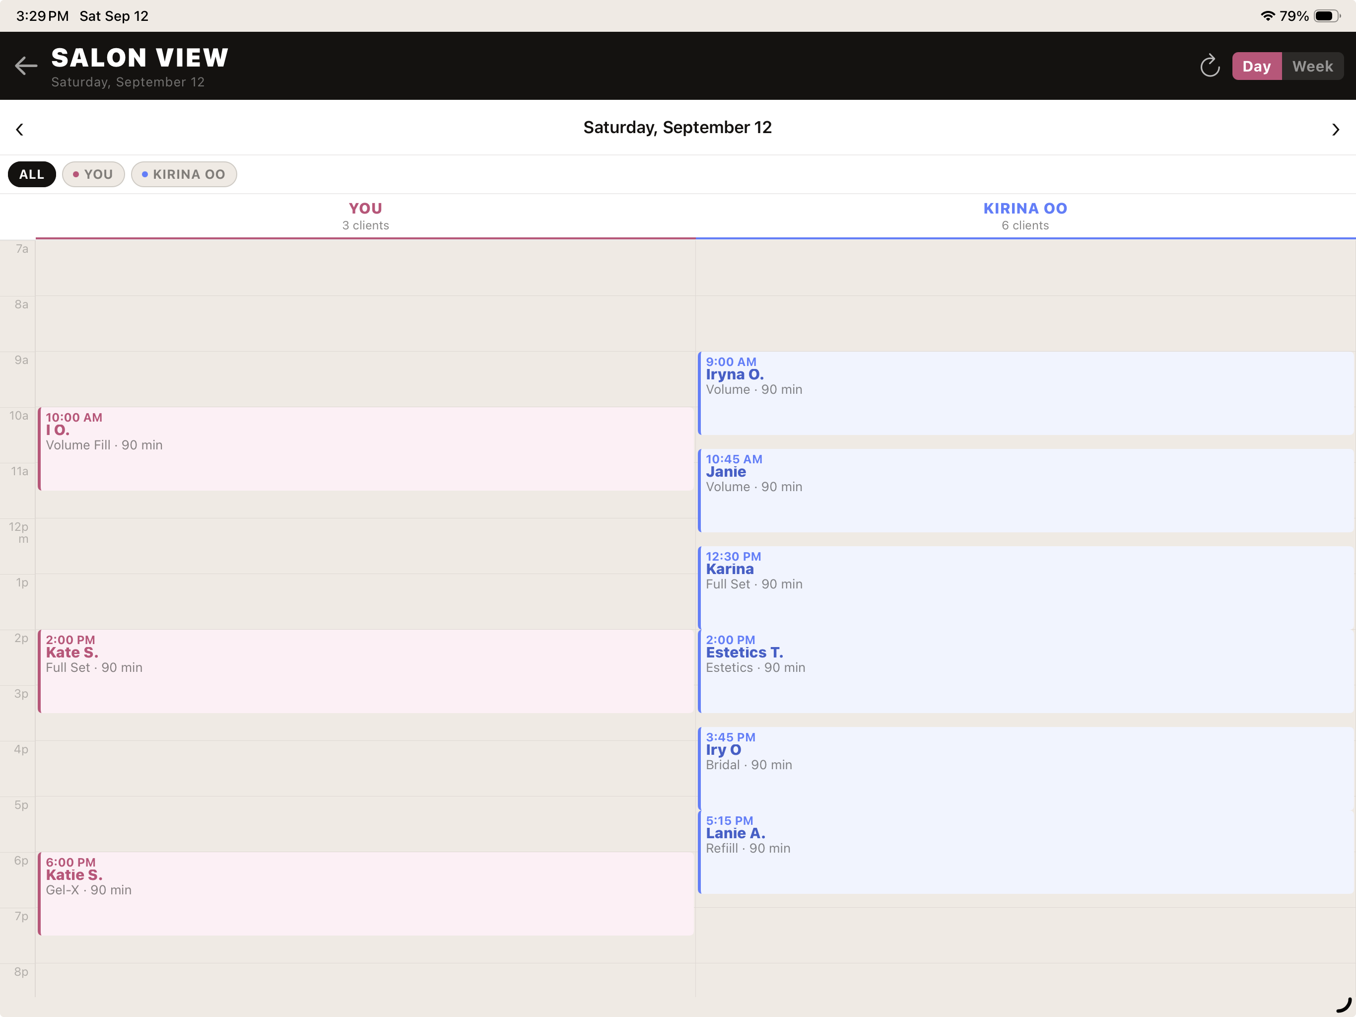The width and height of the screenshot is (1356, 1017).
Task: Tap the Wi-Fi status icon
Action: (x=1267, y=16)
